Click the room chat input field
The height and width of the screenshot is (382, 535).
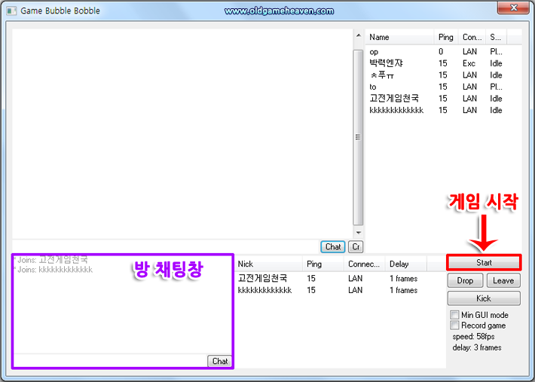111,361
